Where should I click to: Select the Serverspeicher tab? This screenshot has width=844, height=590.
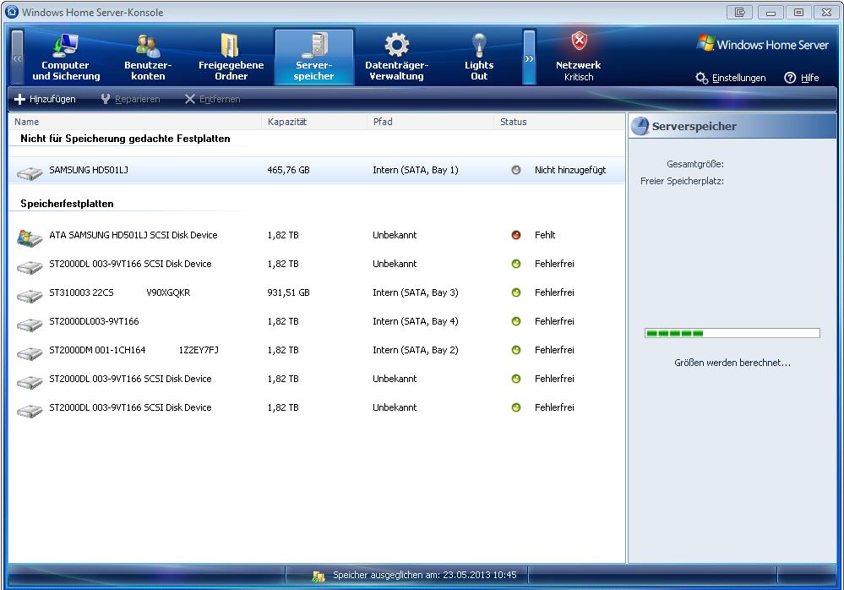pyautogui.click(x=313, y=57)
